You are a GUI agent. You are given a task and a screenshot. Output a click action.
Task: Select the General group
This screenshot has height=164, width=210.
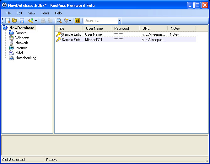pos(21,33)
